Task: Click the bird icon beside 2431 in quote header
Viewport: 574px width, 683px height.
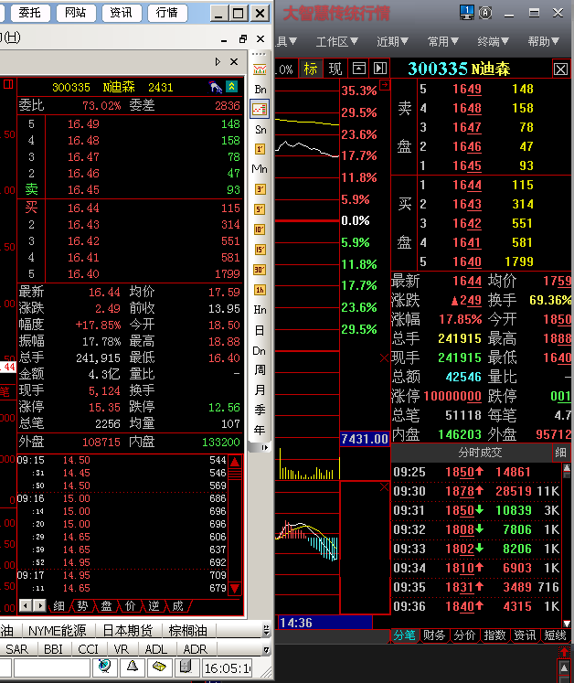Action: point(216,87)
